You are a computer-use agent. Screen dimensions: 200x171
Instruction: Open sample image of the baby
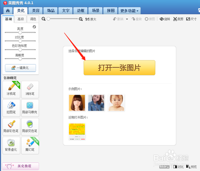point(116,103)
